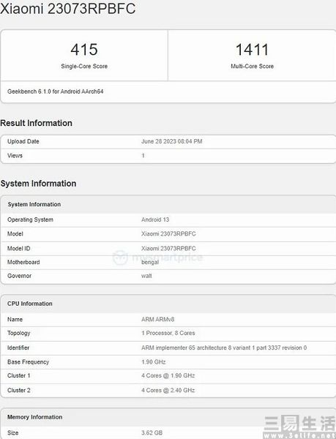
Task: Select the 415 single-core score value
Action: click(x=84, y=50)
